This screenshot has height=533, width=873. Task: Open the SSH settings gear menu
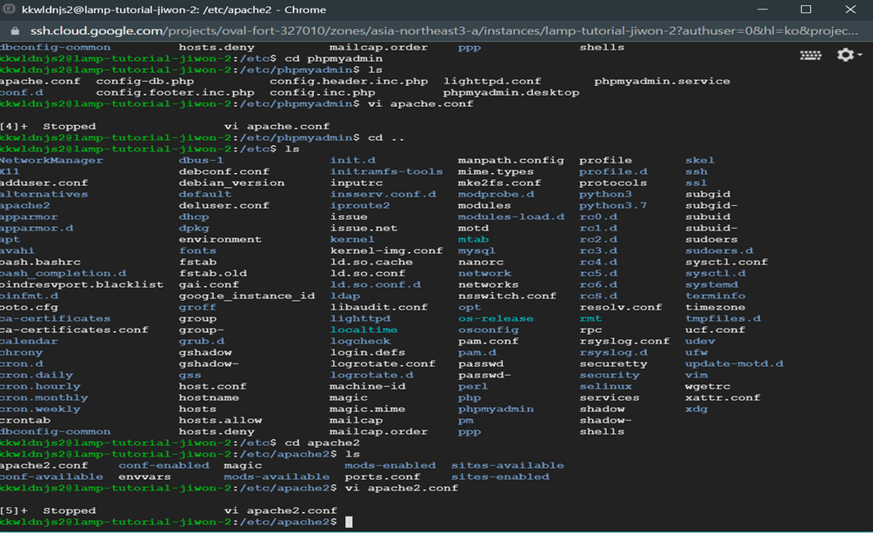(849, 55)
